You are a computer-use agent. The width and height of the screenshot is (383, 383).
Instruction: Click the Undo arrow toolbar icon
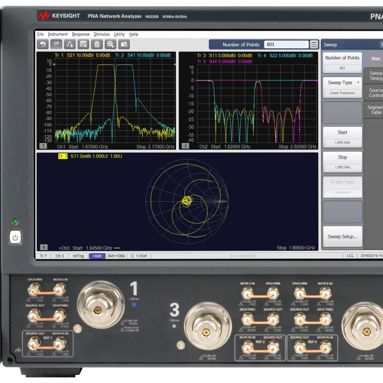pos(43,44)
